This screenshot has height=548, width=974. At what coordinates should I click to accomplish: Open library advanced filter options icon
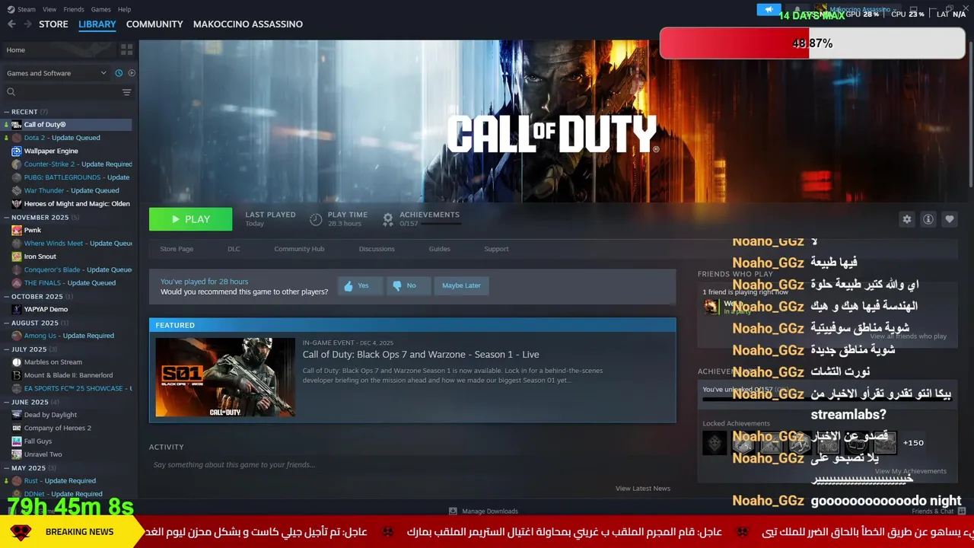point(126,92)
